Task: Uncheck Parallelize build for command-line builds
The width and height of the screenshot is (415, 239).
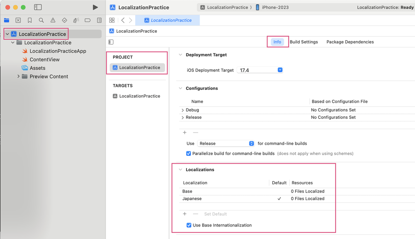Action: pos(189,153)
